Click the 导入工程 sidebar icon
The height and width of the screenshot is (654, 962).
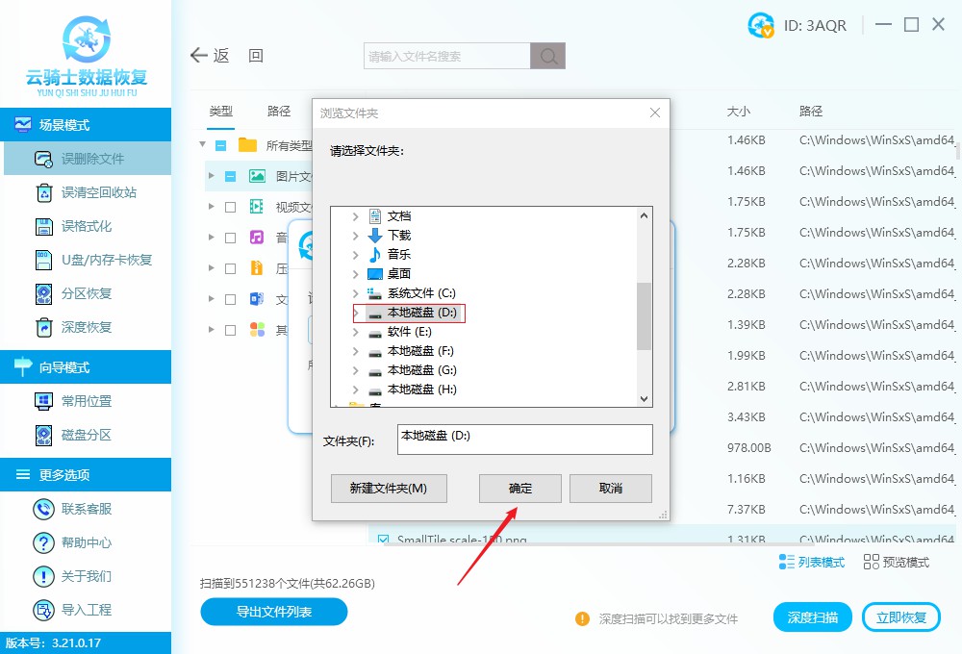point(42,609)
